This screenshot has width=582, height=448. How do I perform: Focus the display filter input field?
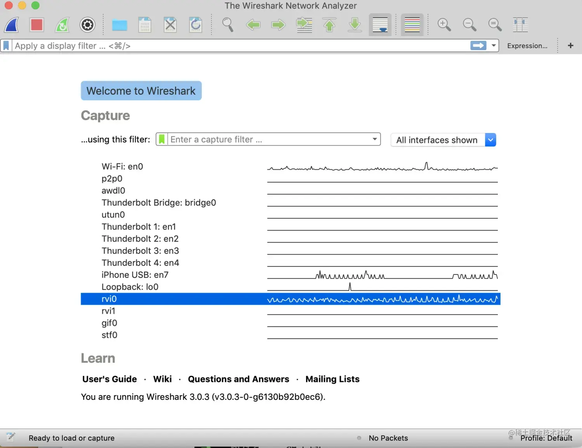tap(241, 46)
